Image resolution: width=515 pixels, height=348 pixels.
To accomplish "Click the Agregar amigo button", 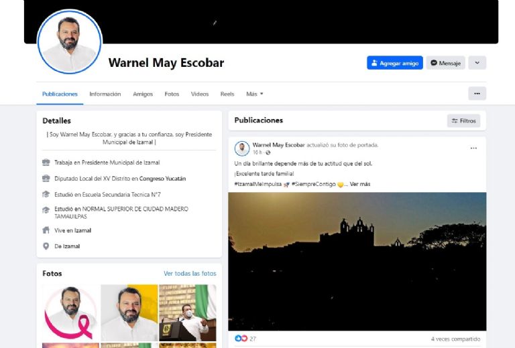I will pyautogui.click(x=395, y=63).
